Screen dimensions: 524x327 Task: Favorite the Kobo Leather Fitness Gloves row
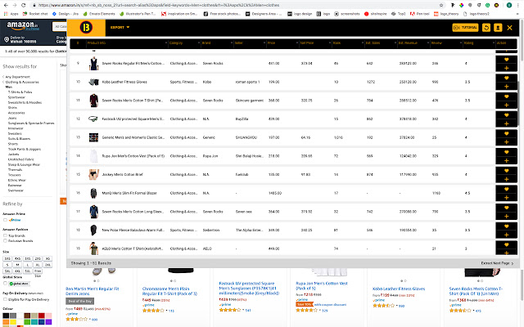pos(506,78)
